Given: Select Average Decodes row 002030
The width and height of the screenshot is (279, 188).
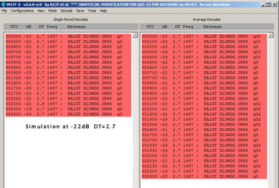Looking at the screenshot, I should click(x=204, y=161).
